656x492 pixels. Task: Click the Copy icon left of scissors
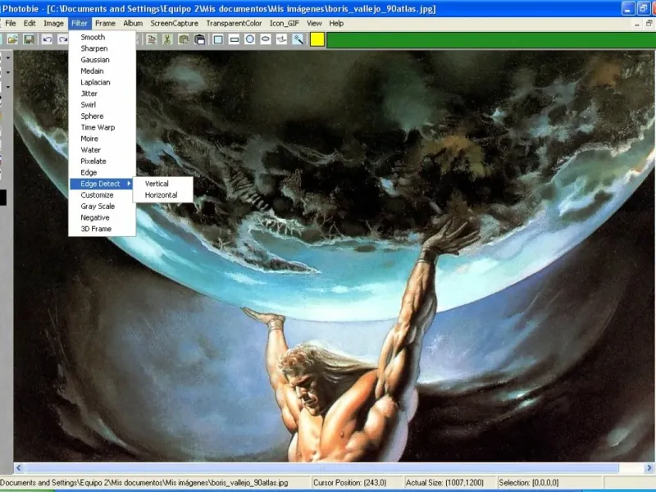[152, 39]
